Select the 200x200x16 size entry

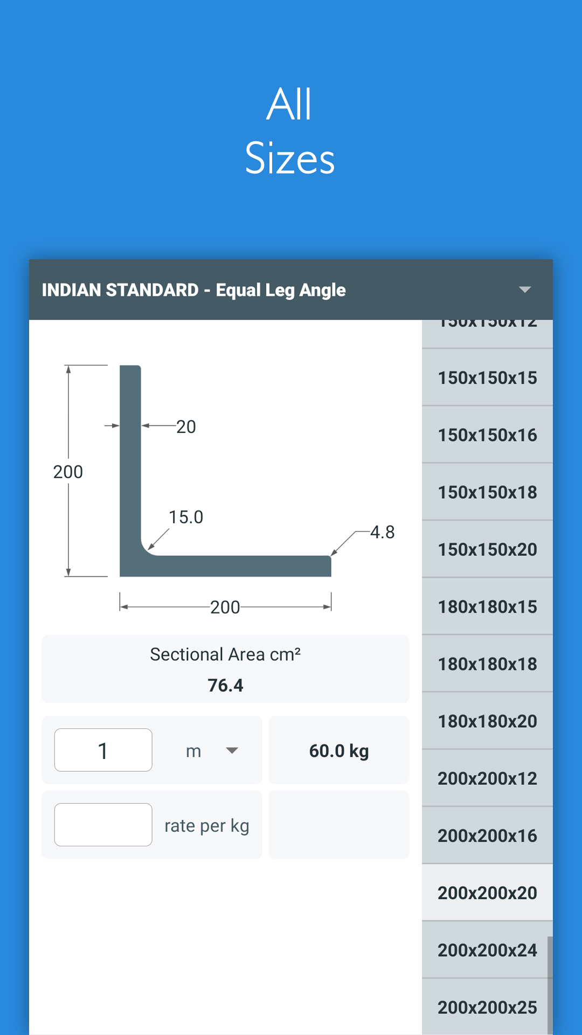coord(487,835)
